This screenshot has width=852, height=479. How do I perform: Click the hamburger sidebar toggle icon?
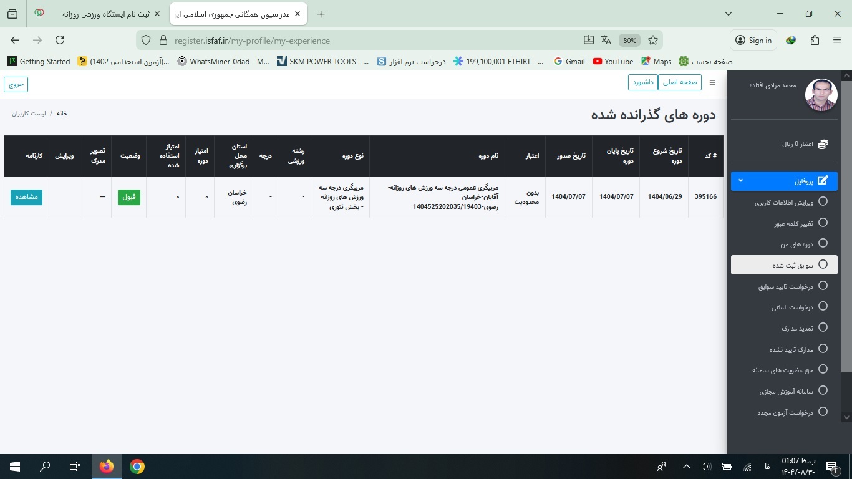(712, 82)
